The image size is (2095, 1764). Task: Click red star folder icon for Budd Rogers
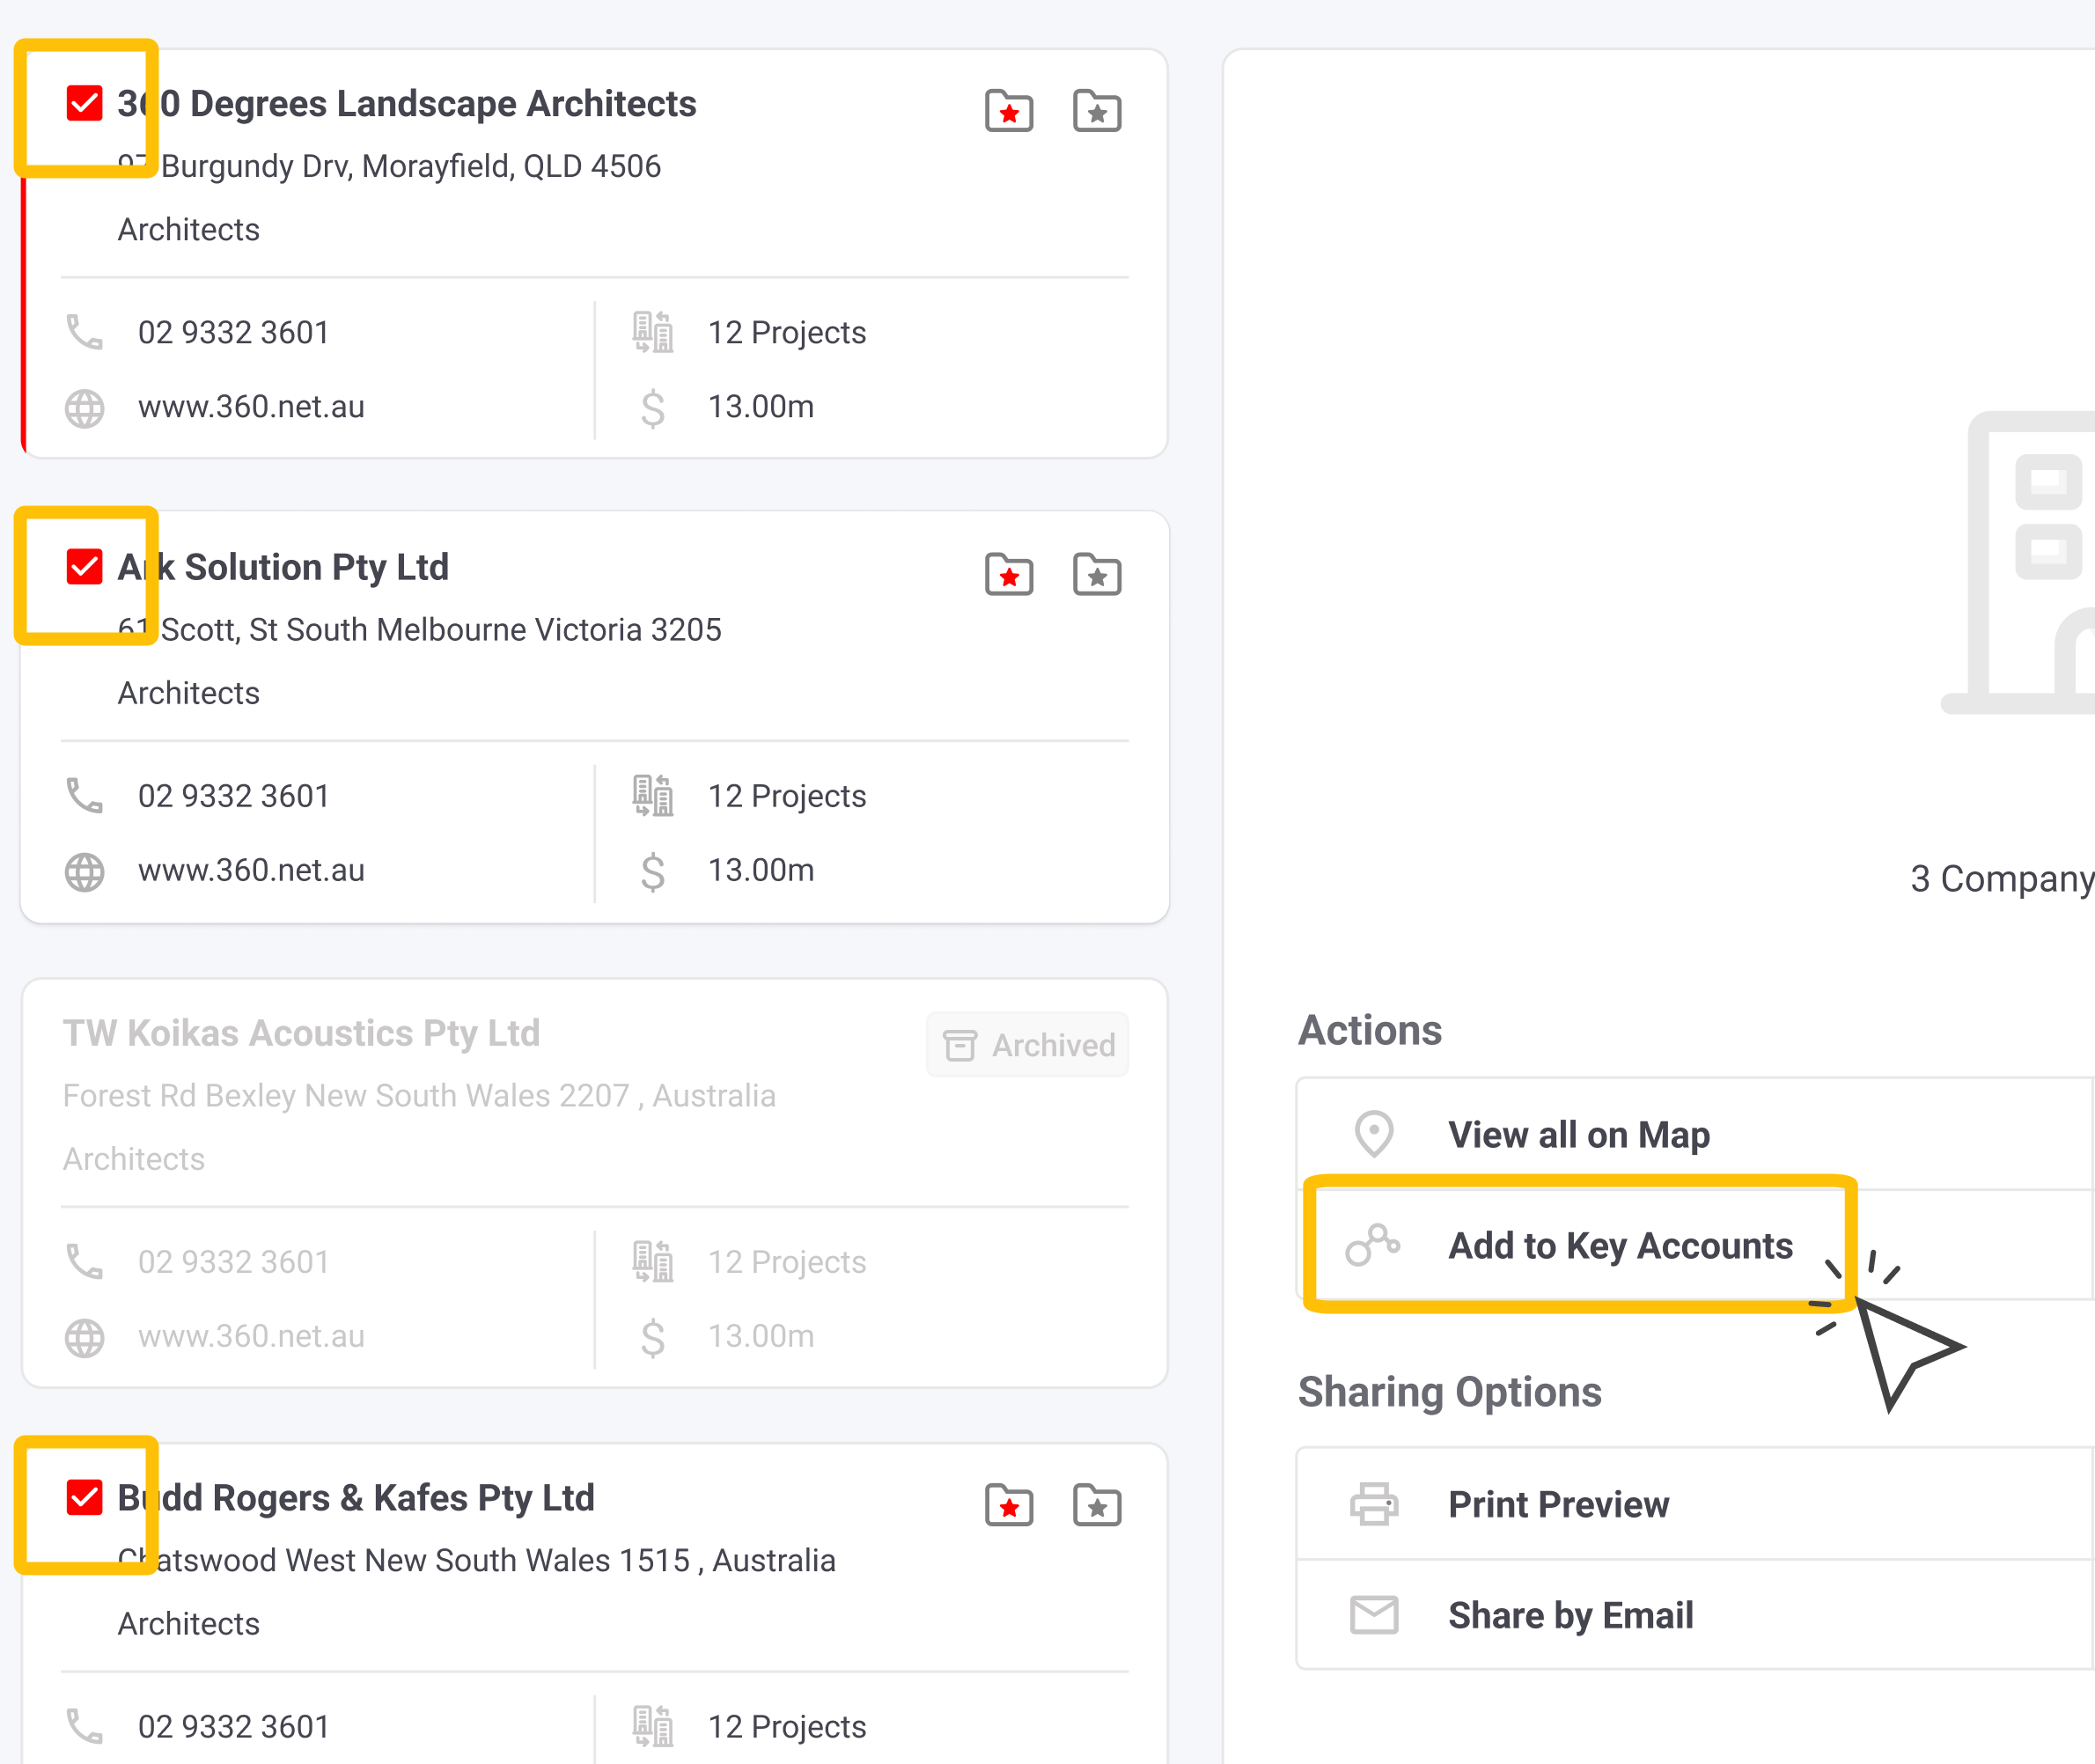[x=1008, y=1505]
